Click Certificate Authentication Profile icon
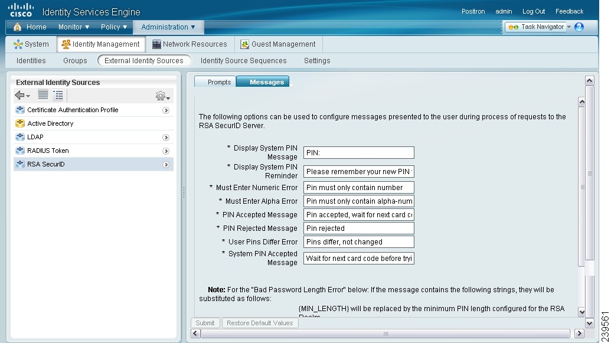Viewport: 611px width, 343px height. (x=20, y=110)
